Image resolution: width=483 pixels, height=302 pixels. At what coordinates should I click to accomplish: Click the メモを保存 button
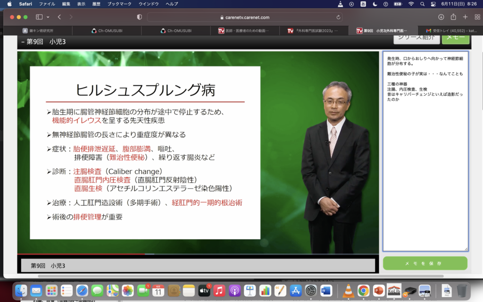(425, 263)
